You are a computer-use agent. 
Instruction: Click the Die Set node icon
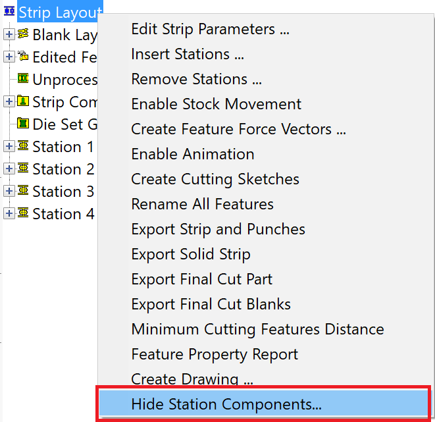23,124
